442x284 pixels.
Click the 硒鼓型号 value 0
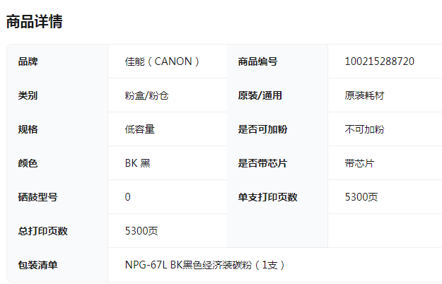point(128,197)
